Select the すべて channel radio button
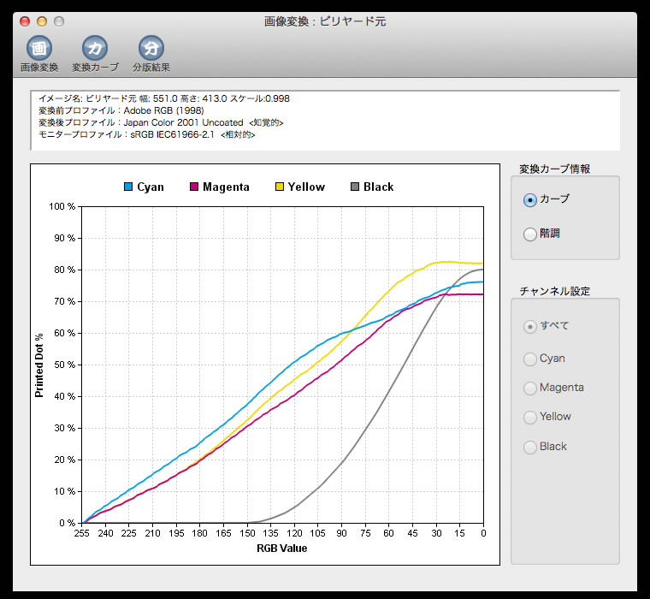This screenshot has width=650, height=599. pyautogui.click(x=530, y=327)
